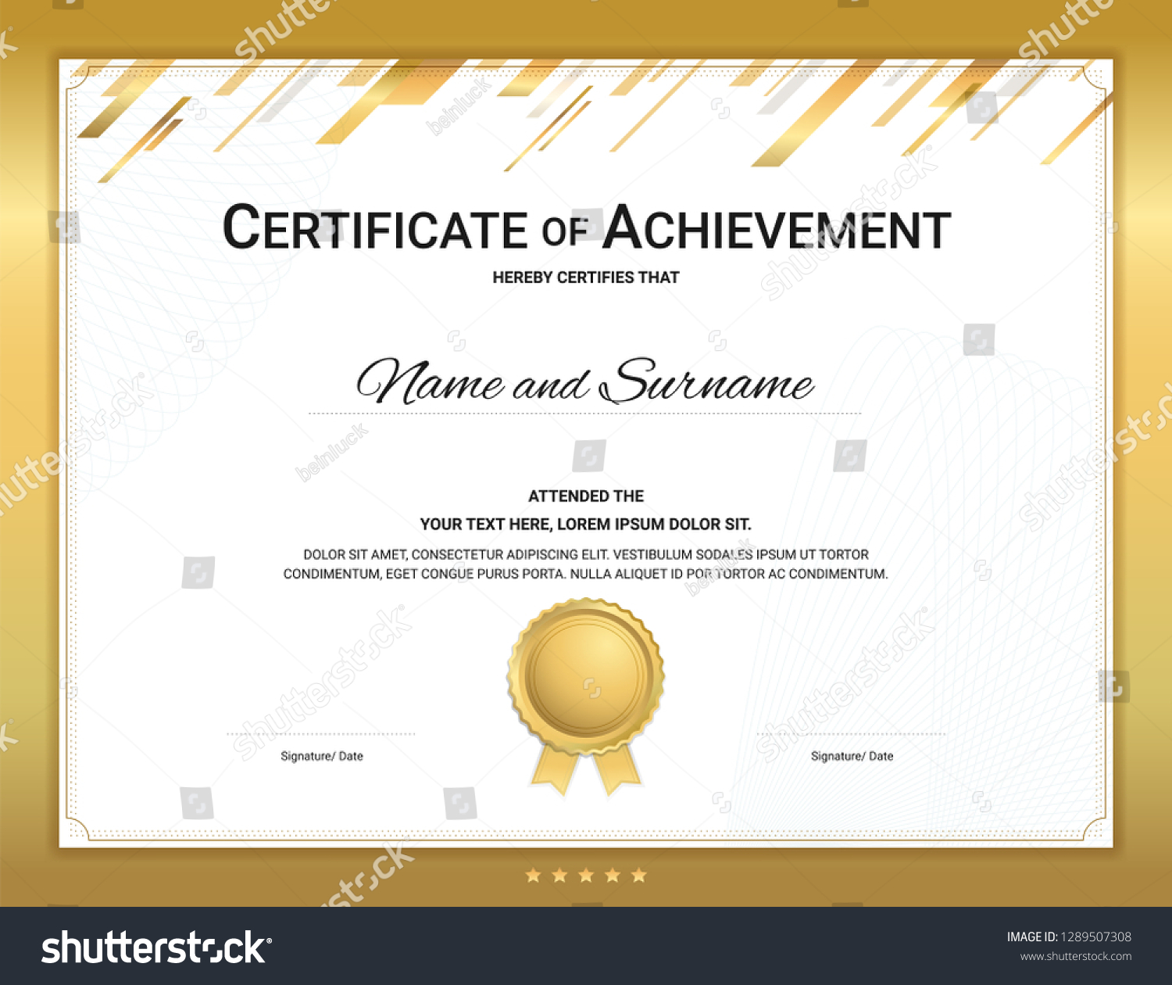The width and height of the screenshot is (1172, 985).
Task: Click the 'HEREBY CERTIFIES THAT' text
Action: pos(586,278)
